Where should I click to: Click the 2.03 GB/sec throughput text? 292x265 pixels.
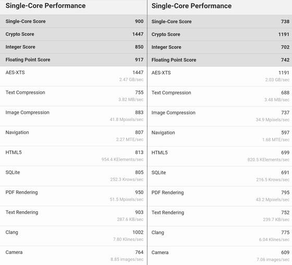277,80
